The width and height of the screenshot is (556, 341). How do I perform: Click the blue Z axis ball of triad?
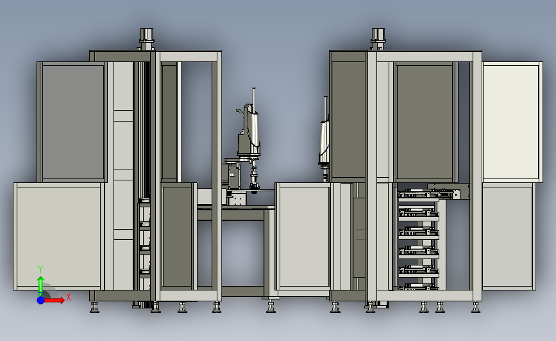(40, 300)
